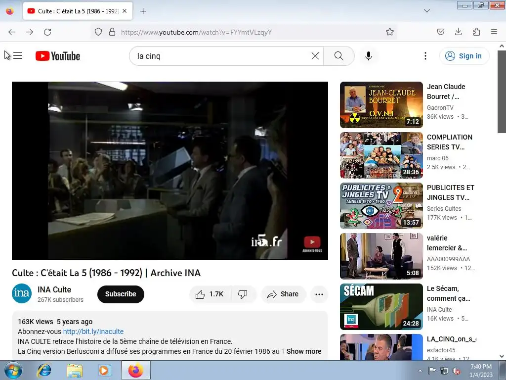Open Firefox downloads panel
The image size is (506, 380).
pyautogui.click(x=458, y=32)
